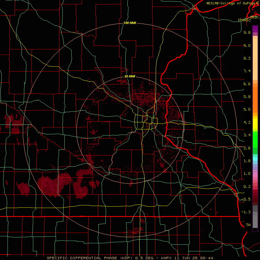The image size is (260, 260).
Task: Click the 1.0 scale value label
Action: (x=247, y=174)
